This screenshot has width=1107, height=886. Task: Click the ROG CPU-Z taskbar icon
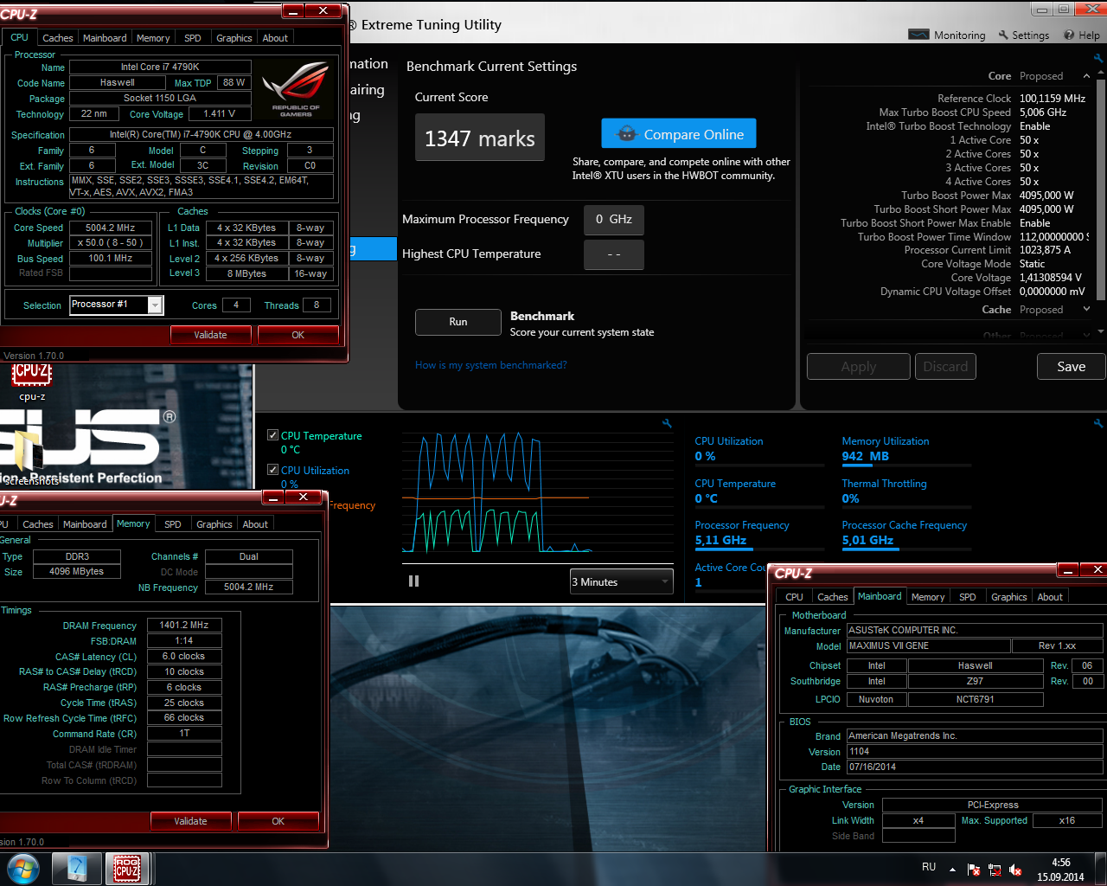click(x=127, y=869)
